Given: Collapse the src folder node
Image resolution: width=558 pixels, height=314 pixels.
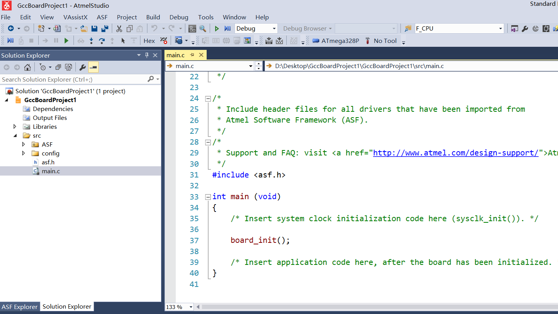Looking at the screenshot, I should (15, 135).
